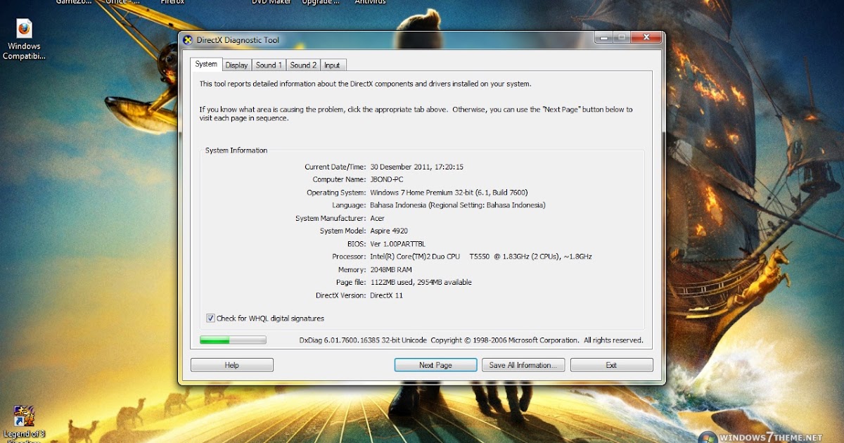Click the DirectX Diagnostic Tool title bar text
The width and height of the screenshot is (844, 443).
238,40
